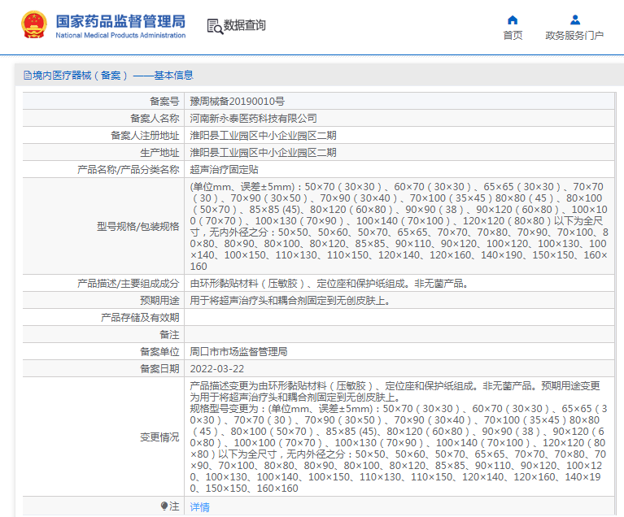Click 备案人名称 row label
This screenshot has height=517, width=624.
155,119
